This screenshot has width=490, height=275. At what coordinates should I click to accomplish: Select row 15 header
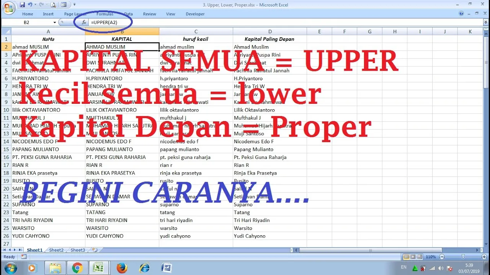[x=6, y=149]
